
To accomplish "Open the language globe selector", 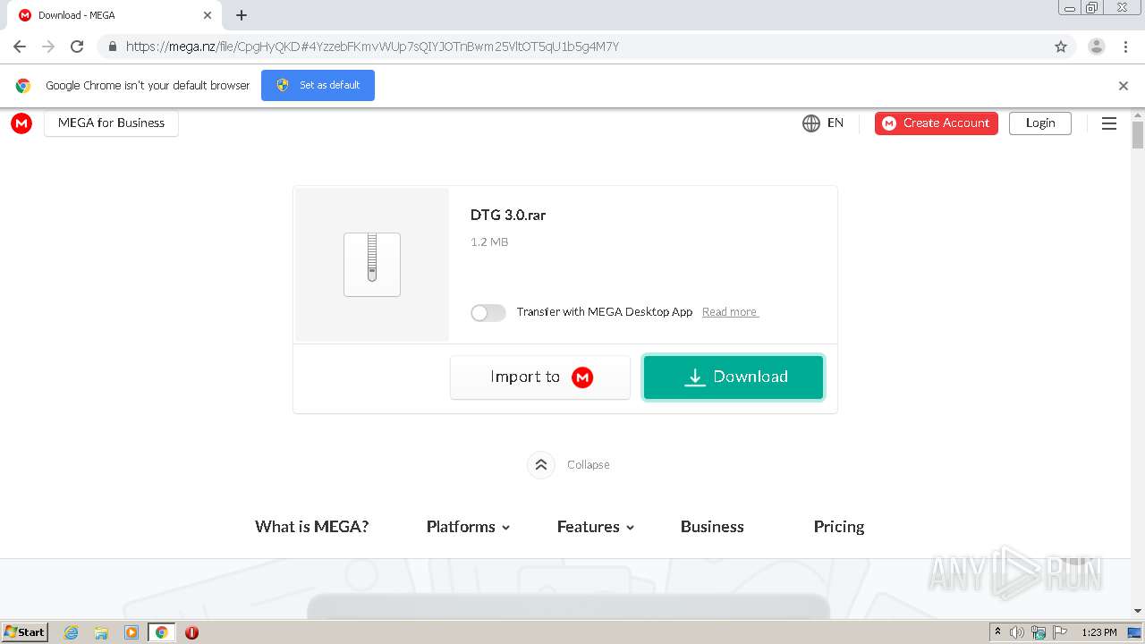I will (811, 123).
